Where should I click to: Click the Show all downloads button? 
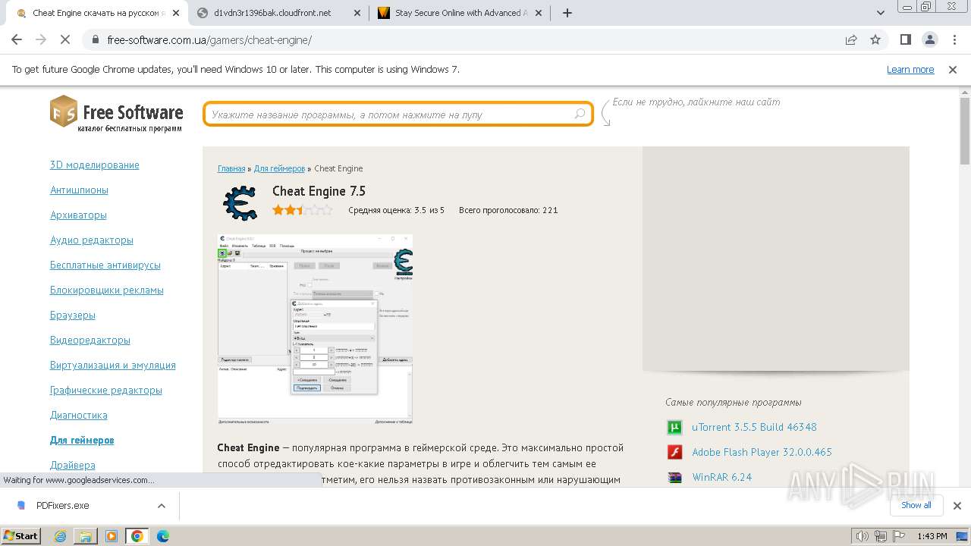click(x=916, y=505)
